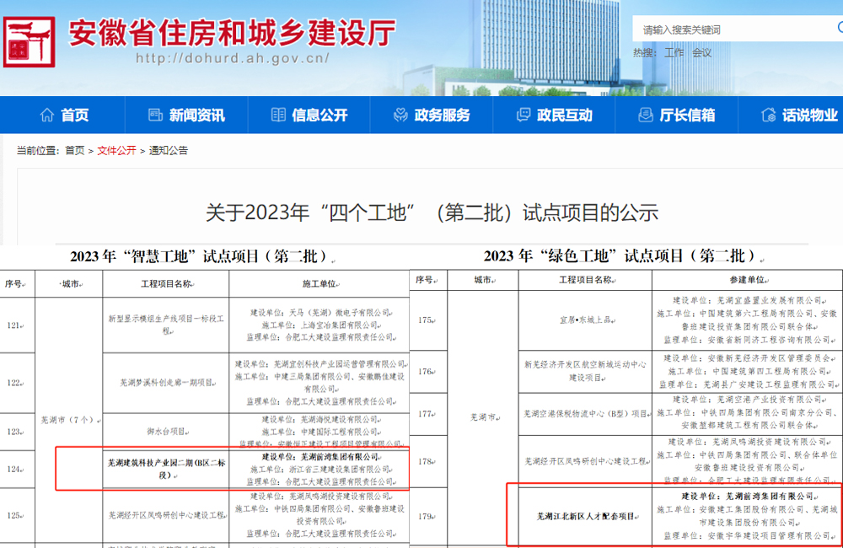The height and width of the screenshot is (548, 843).
Task: Select the 厅长信箱 menu item
Action: pos(687,116)
